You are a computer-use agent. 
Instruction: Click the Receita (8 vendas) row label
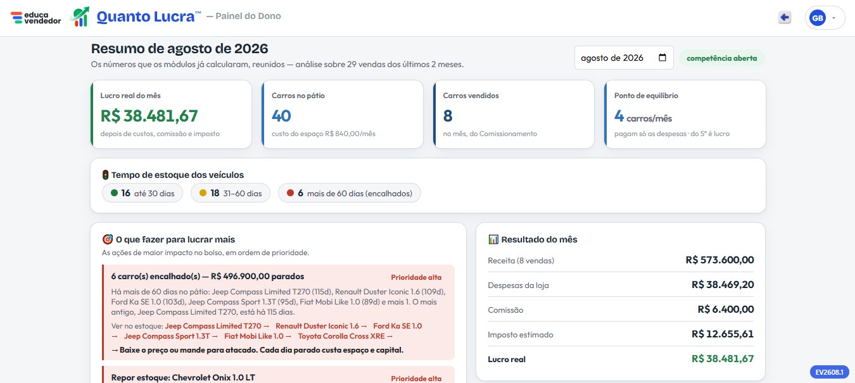tap(521, 260)
